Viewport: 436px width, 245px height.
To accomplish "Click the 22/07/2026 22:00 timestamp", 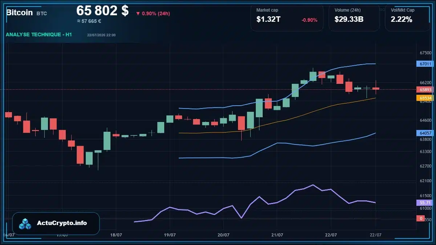I will (101, 35).
